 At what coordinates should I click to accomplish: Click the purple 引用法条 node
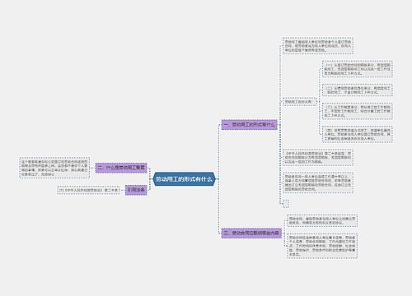tap(136, 190)
